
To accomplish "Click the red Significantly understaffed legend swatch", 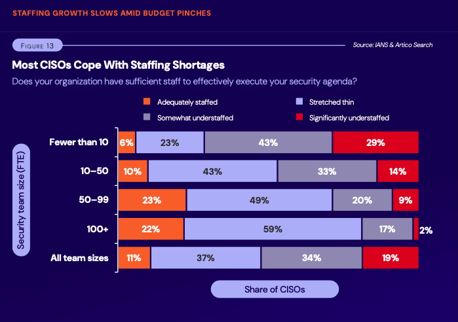I will tap(299, 118).
